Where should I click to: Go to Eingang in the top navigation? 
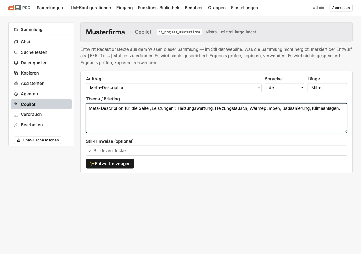[124, 8]
